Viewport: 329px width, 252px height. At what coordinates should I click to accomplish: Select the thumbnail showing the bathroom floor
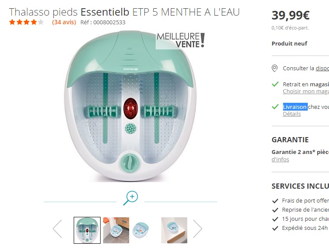(x=116, y=230)
